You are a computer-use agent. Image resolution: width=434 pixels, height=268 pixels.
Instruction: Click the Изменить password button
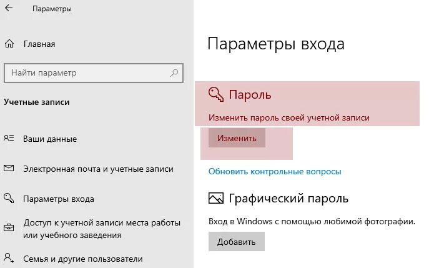[237, 138]
